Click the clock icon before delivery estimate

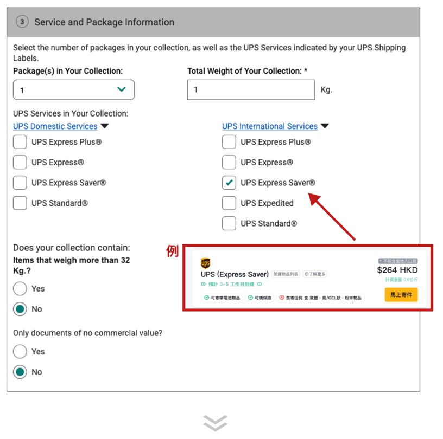click(204, 284)
